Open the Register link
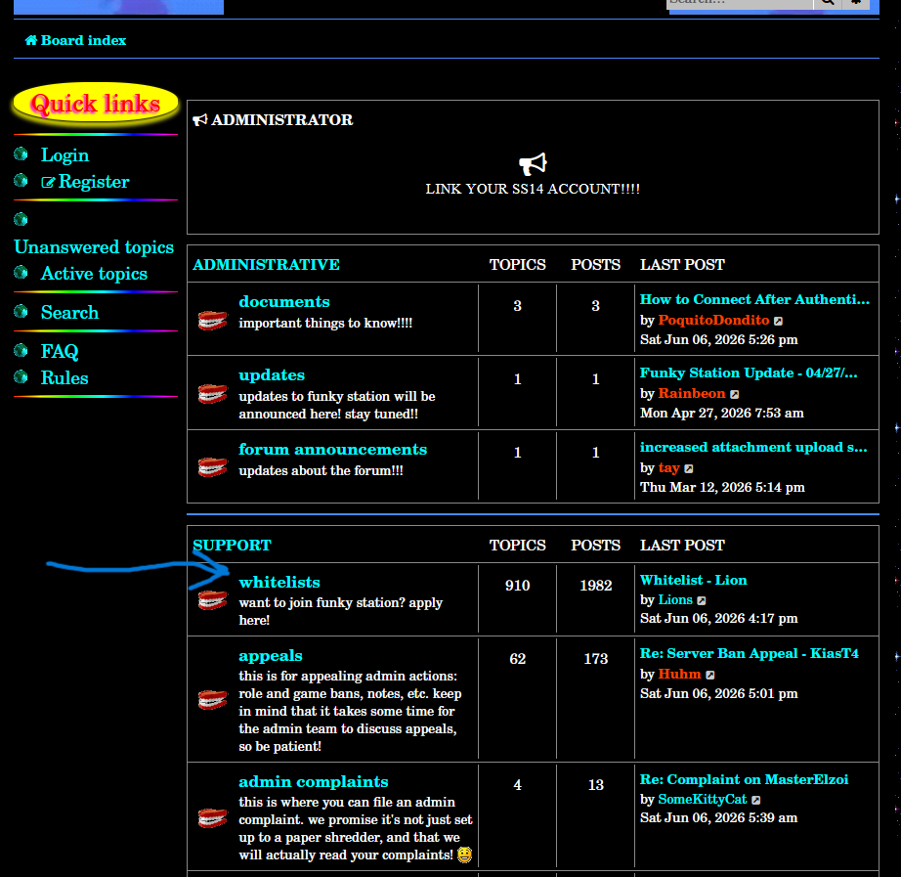Viewport: 901px width, 877px height. pyautogui.click(x=85, y=182)
